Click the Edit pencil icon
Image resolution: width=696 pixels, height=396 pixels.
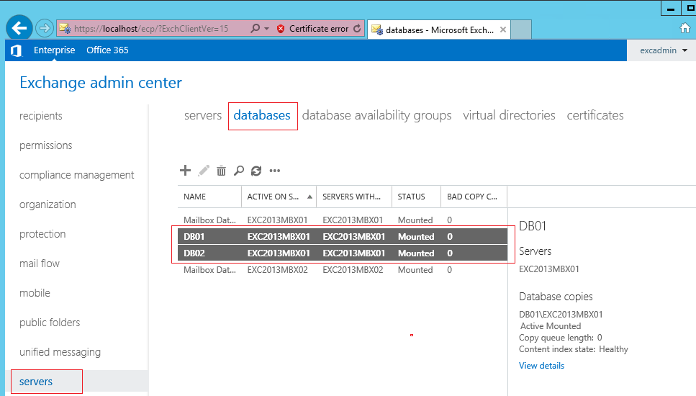coord(204,171)
